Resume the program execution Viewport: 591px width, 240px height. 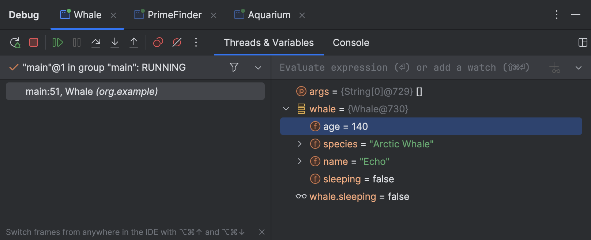click(x=58, y=43)
